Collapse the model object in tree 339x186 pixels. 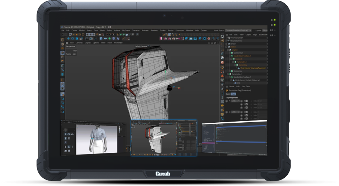tap(226, 47)
